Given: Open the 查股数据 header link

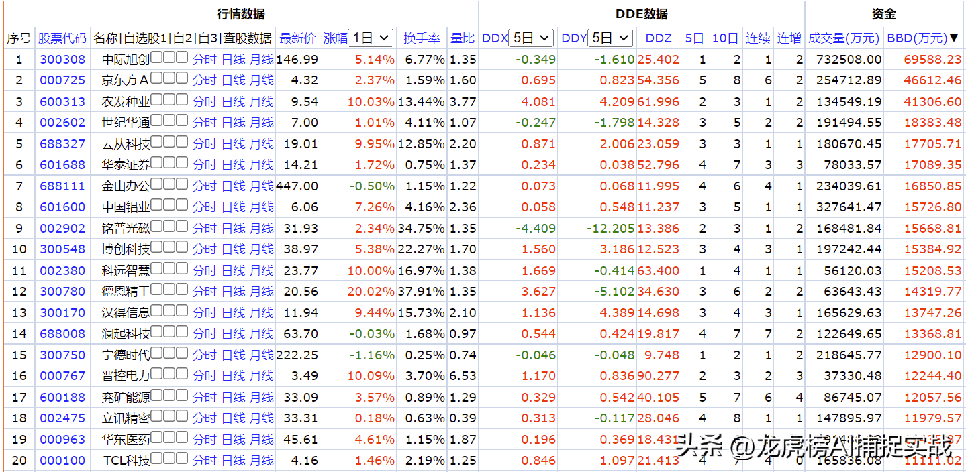Looking at the screenshot, I should 247,38.
